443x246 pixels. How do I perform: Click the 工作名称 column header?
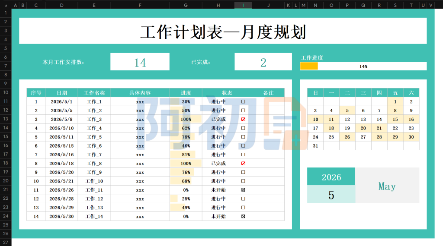click(94, 93)
